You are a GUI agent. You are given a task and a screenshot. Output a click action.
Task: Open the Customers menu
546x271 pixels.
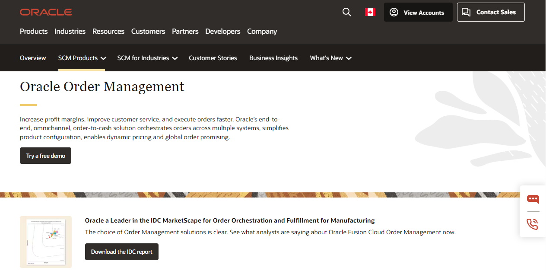[148, 32]
